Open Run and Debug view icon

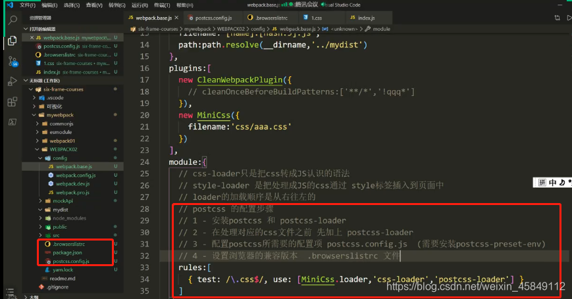pos(13,81)
